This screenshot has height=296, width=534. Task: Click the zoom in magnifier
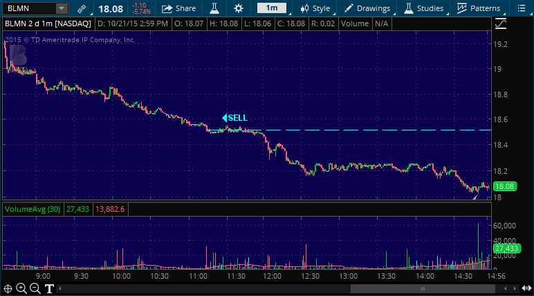(21, 288)
